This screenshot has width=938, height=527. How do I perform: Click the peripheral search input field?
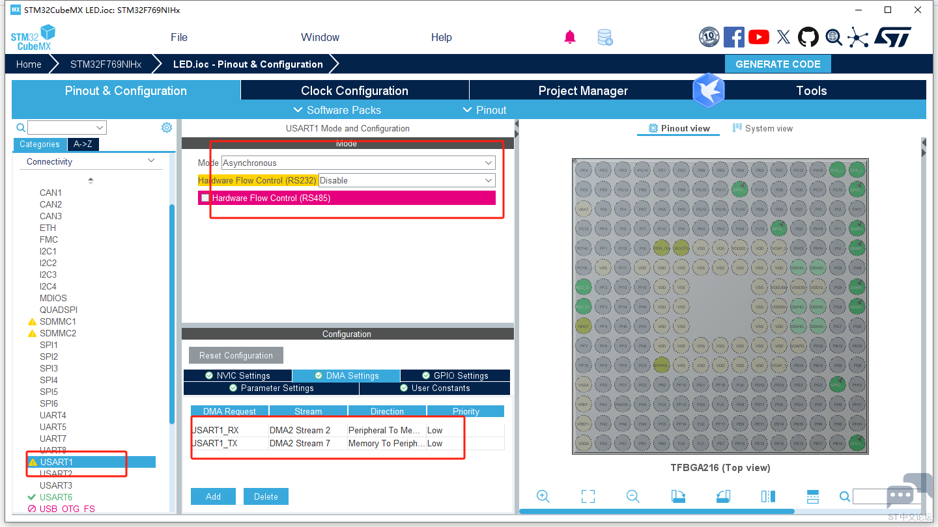coord(61,128)
